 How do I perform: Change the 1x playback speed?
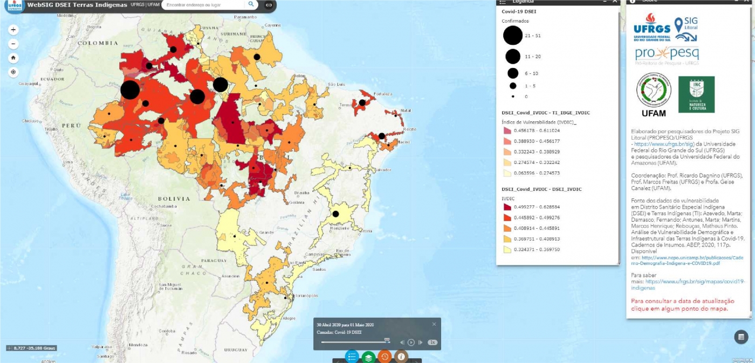[x=433, y=342]
